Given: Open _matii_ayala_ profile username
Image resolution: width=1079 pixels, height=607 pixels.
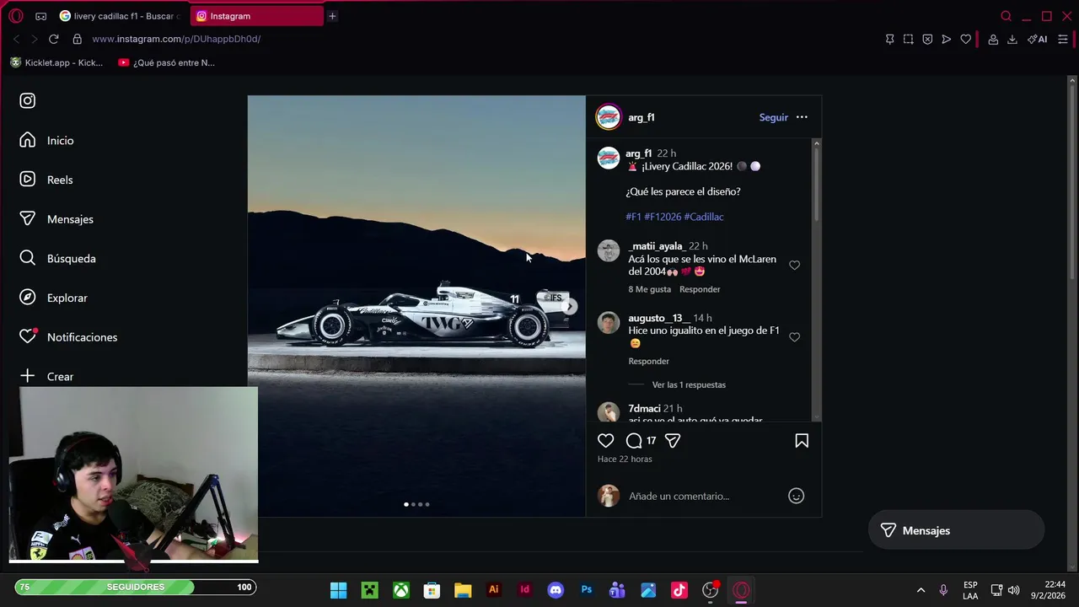Looking at the screenshot, I should point(656,246).
